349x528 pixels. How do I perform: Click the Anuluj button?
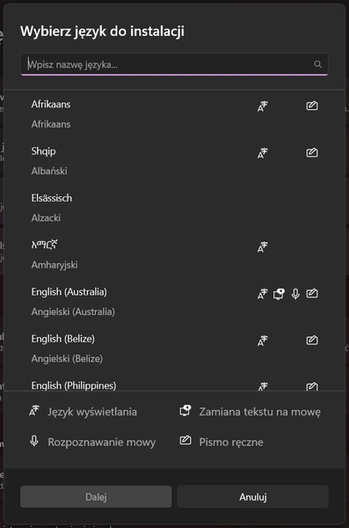(x=253, y=496)
